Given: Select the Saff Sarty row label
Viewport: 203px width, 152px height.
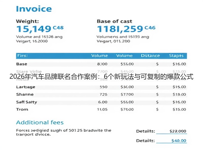Looking at the screenshot, I should [27, 102].
